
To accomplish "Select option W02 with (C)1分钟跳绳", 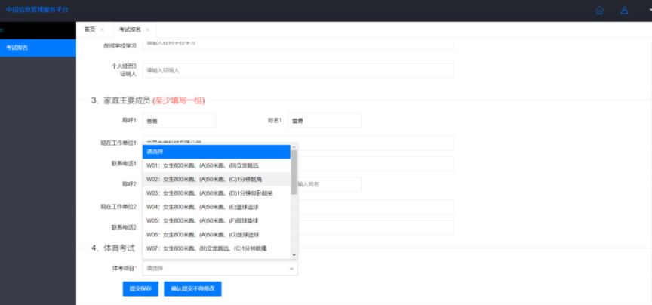I will click(x=217, y=180).
